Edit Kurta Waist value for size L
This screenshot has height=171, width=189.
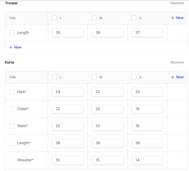tap(68, 126)
